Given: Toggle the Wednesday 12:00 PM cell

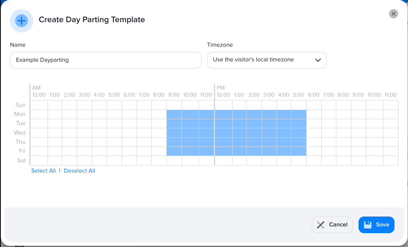Looking at the screenshot, I should click(223, 133).
